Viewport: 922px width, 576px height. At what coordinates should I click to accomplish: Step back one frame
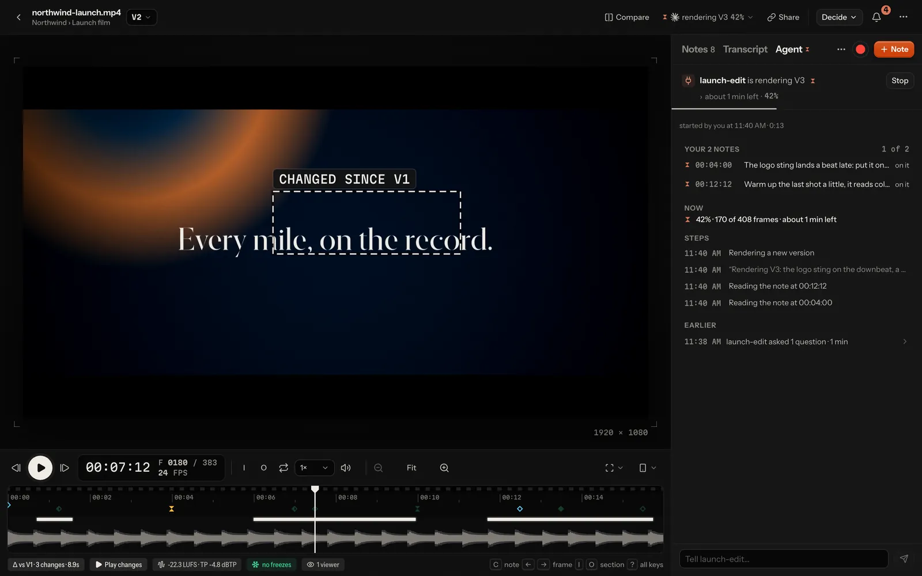[x=16, y=468]
